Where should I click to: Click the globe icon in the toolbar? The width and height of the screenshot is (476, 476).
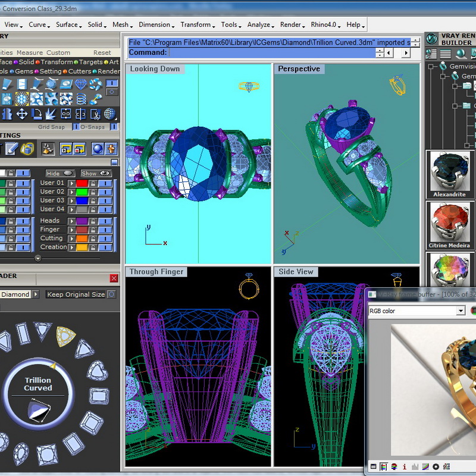click(110, 114)
